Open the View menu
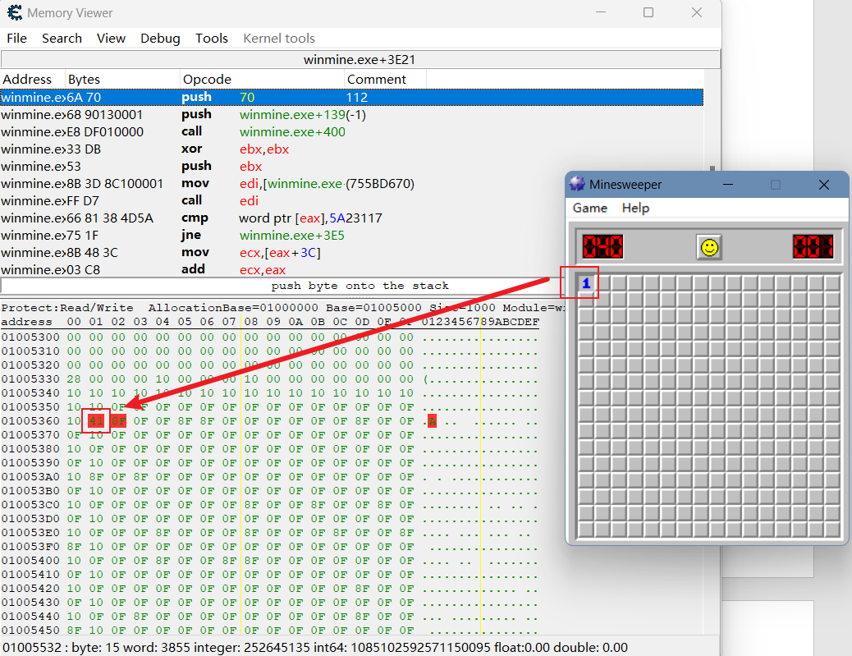This screenshot has width=852, height=656. [x=111, y=39]
